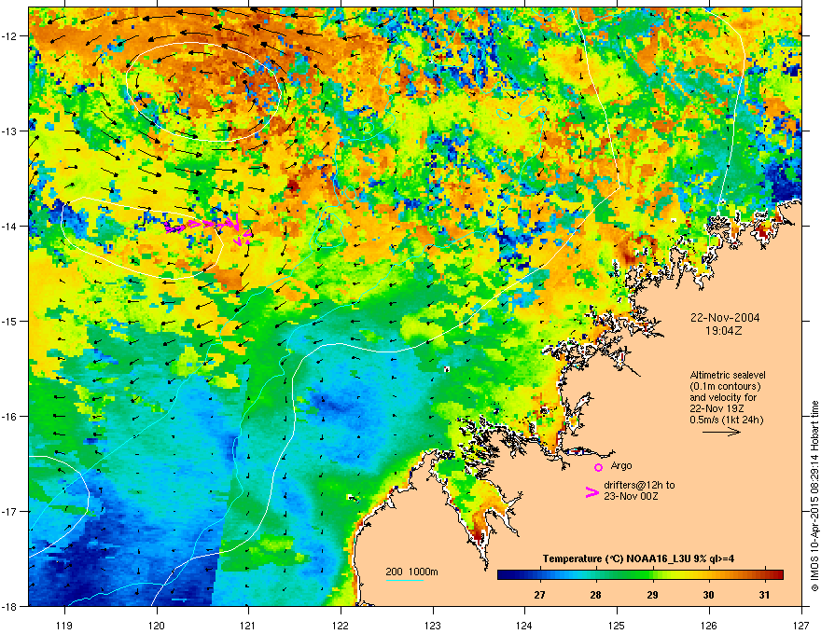Click the magenta Argo circle legend marker
The height and width of the screenshot is (634, 821).
point(598,467)
